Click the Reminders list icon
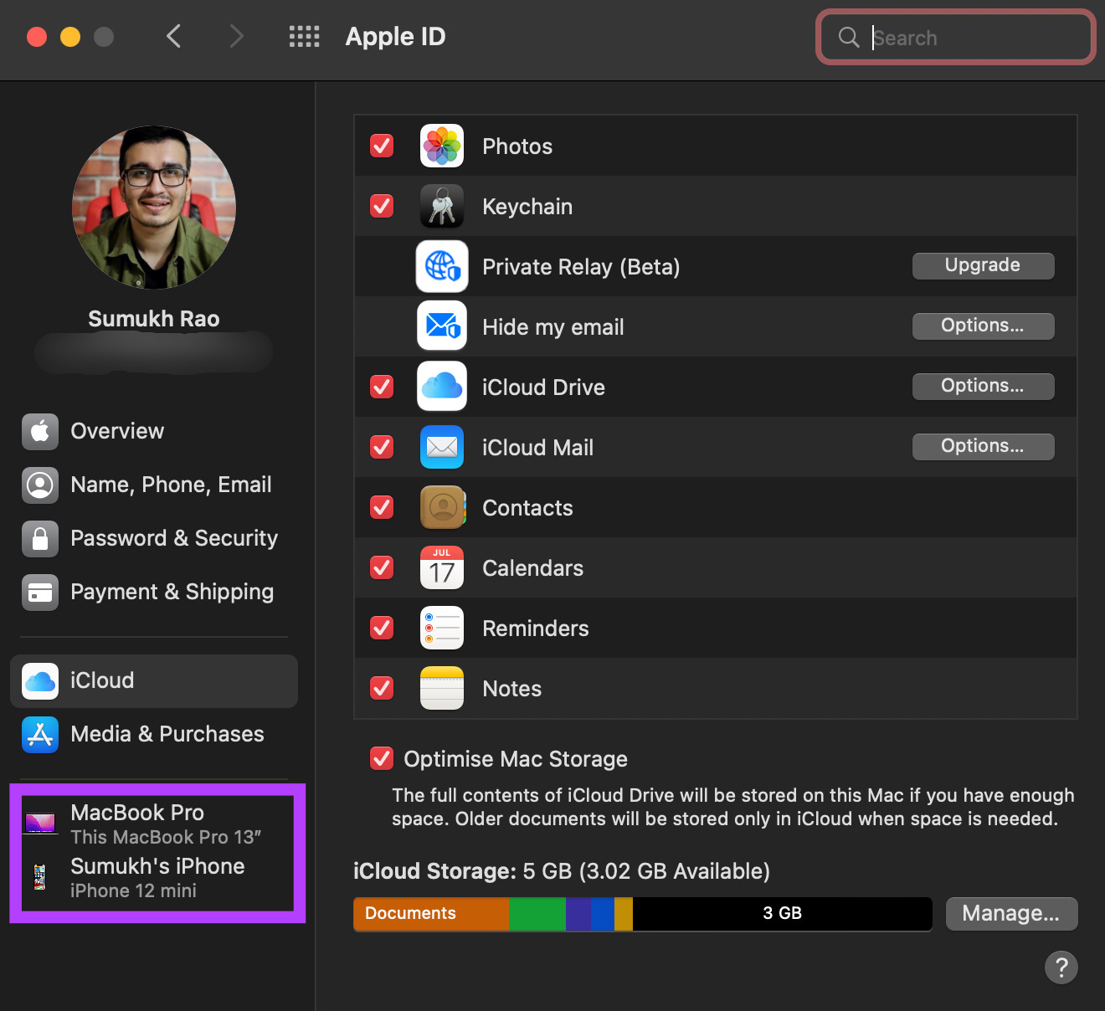1105x1011 pixels. click(x=442, y=628)
